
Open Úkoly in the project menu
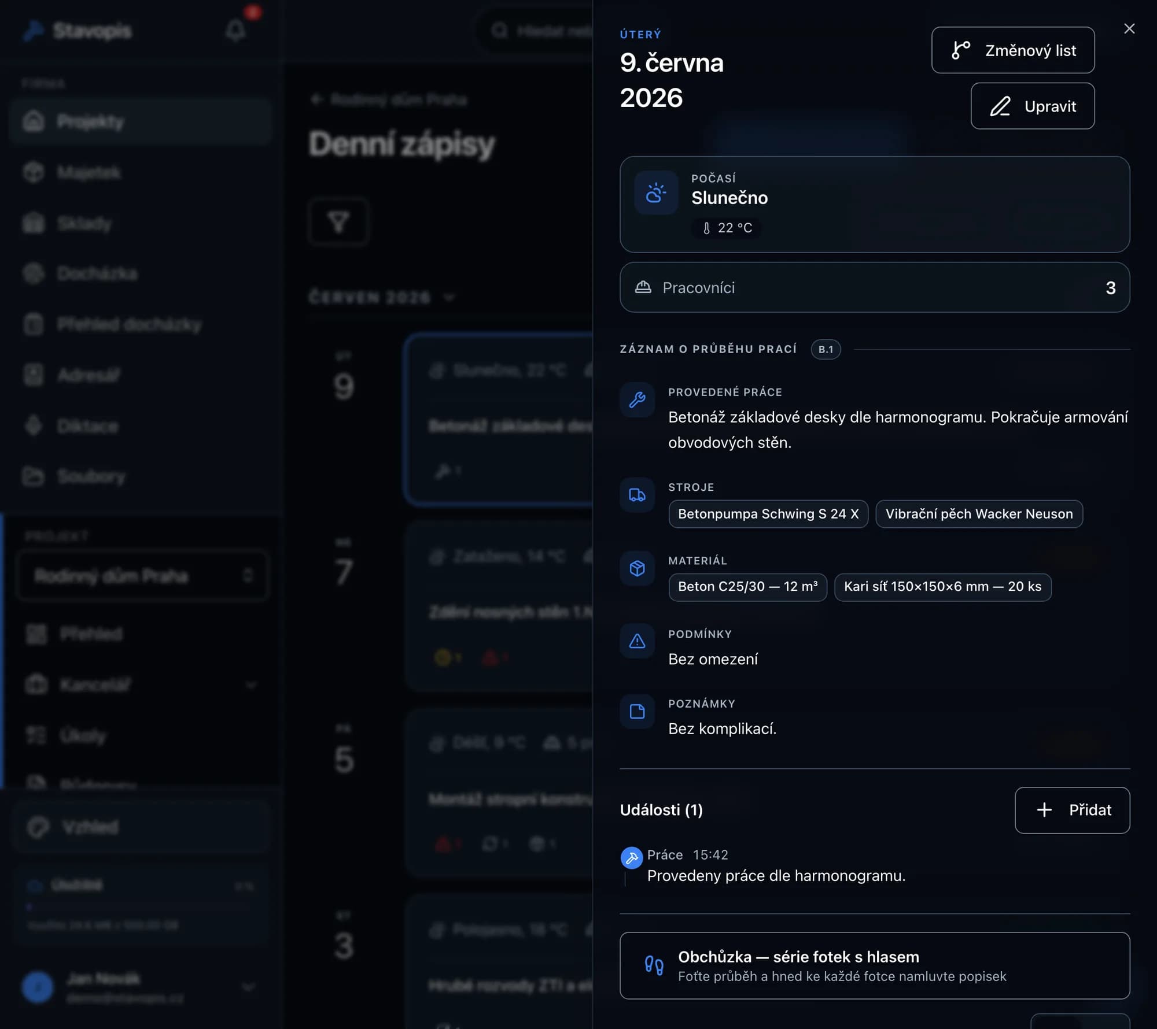click(142, 736)
